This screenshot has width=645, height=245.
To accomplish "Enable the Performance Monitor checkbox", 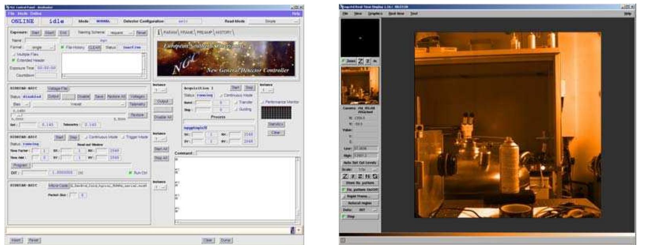I will click(263, 102).
